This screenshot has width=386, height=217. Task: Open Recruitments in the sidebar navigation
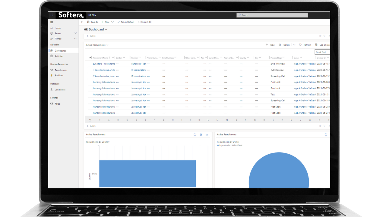[61, 70]
